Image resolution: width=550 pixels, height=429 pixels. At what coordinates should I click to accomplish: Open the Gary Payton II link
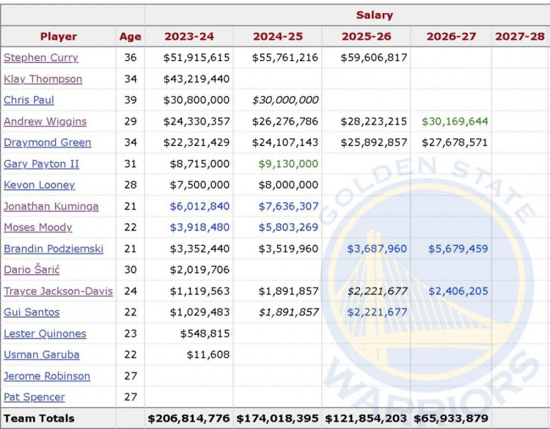40,164
